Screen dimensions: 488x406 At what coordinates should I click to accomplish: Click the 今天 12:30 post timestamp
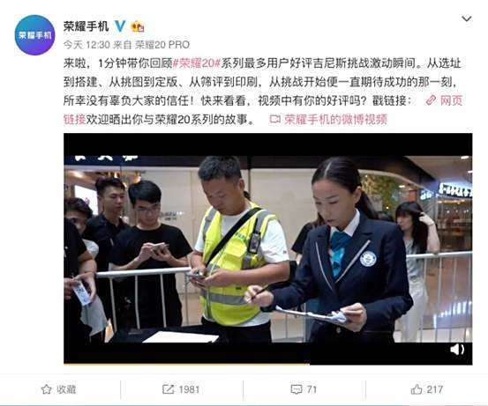point(86,45)
